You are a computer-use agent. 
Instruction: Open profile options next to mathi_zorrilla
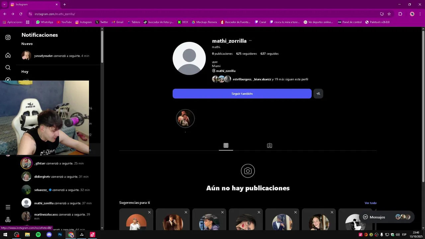(x=250, y=41)
